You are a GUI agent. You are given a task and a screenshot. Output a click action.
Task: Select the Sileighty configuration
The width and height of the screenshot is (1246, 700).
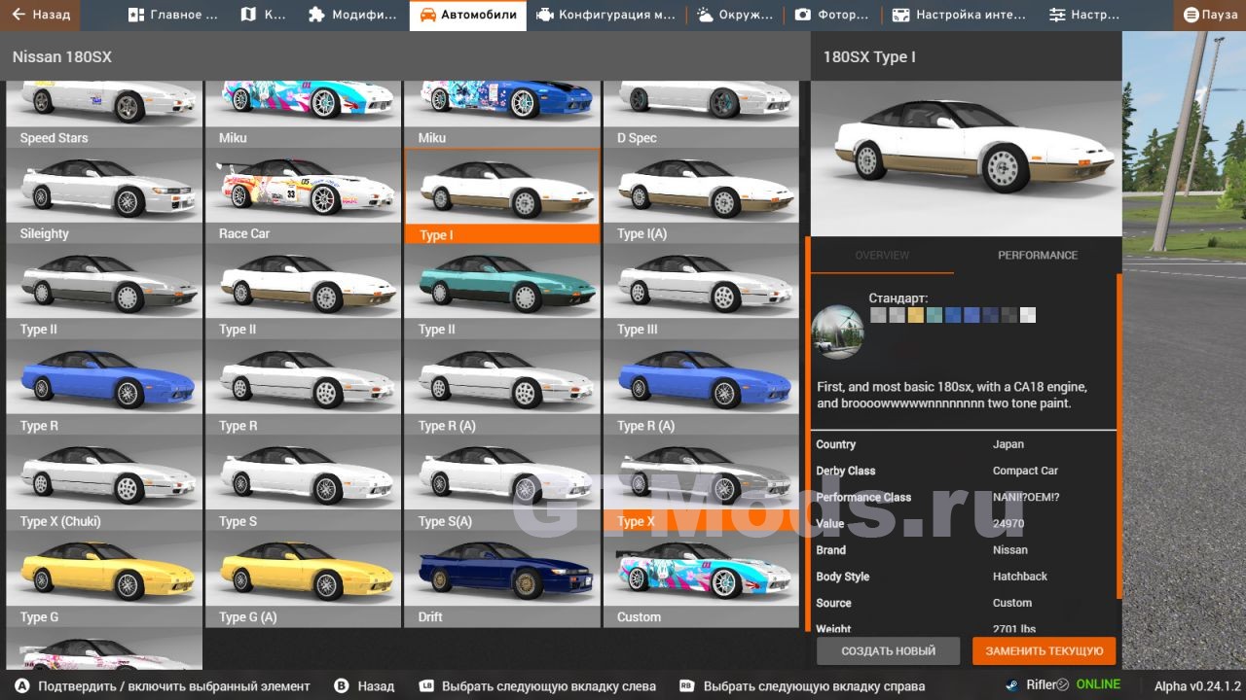104,196
